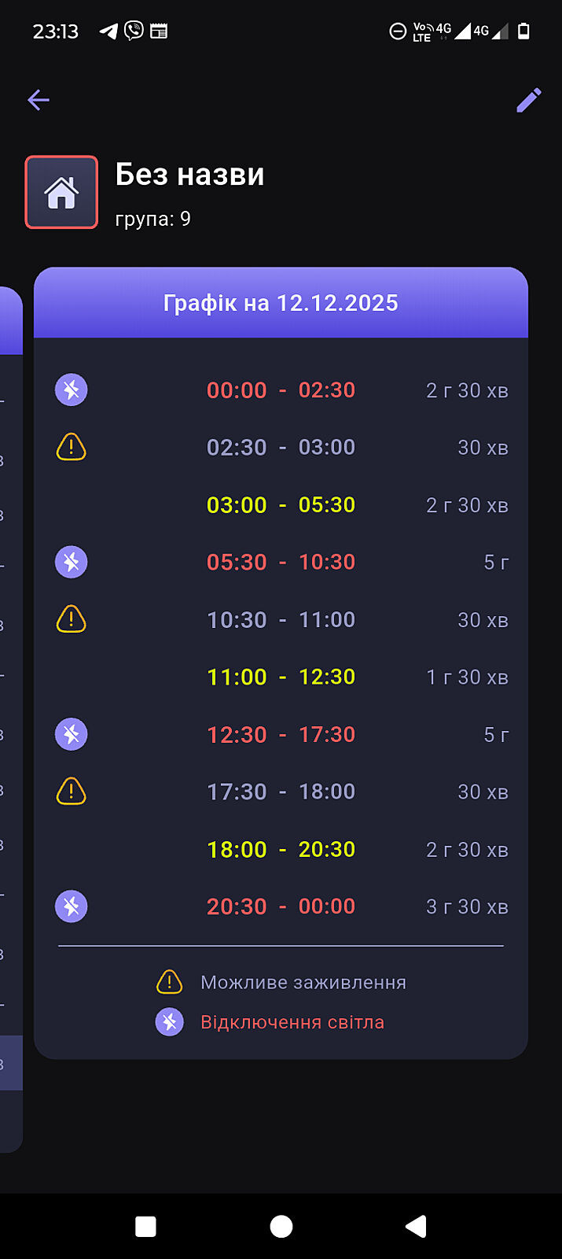This screenshot has width=562, height=1259.
Task: Tap the pencil edit icon
Action: (x=528, y=100)
